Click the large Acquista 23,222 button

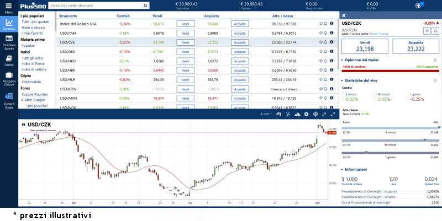[415, 47]
